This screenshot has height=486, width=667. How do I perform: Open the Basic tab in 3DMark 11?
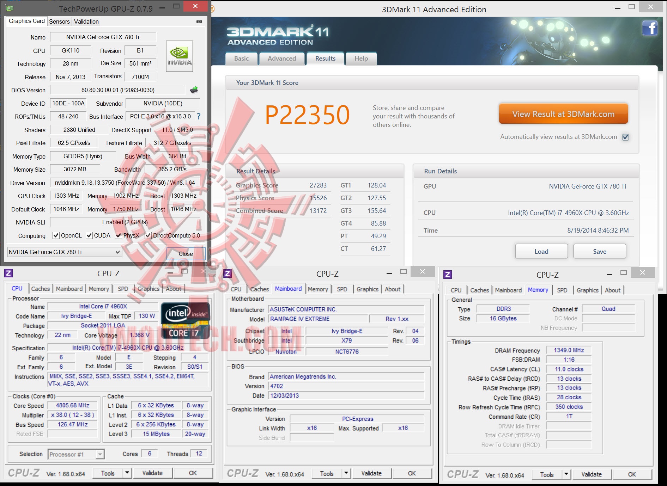[x=242, y=59]
